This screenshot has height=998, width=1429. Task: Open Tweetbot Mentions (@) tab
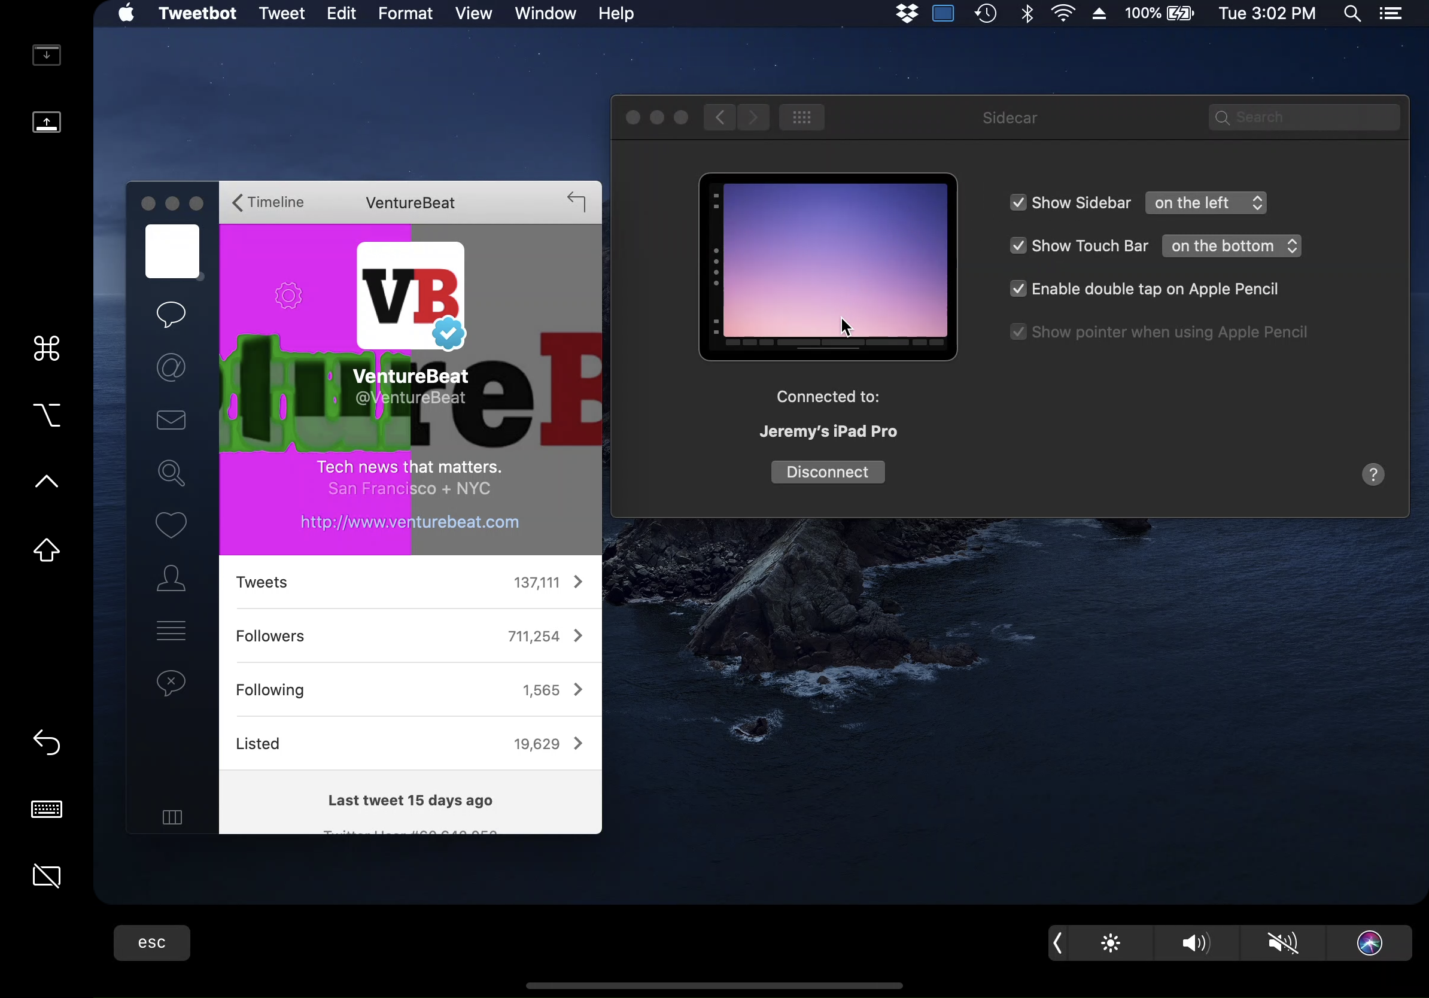click(171, 367)
